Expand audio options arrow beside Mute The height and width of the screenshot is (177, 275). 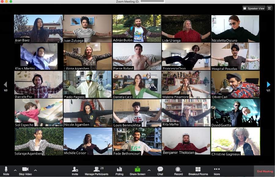click(x=15, y=170)
